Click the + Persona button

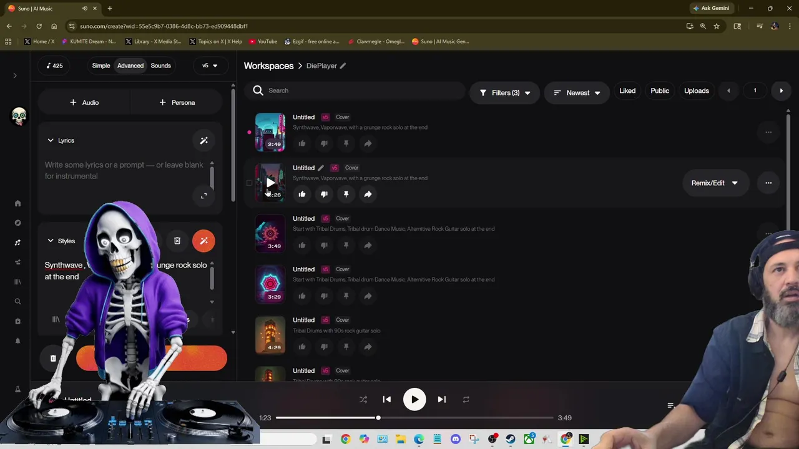(x=177, y=102)
